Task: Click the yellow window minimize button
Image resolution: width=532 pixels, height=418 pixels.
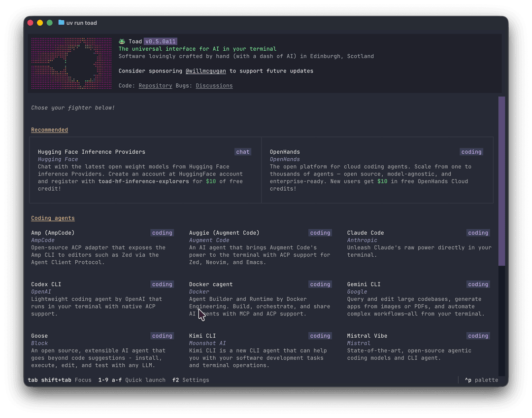Action: [x=40, y=23]
